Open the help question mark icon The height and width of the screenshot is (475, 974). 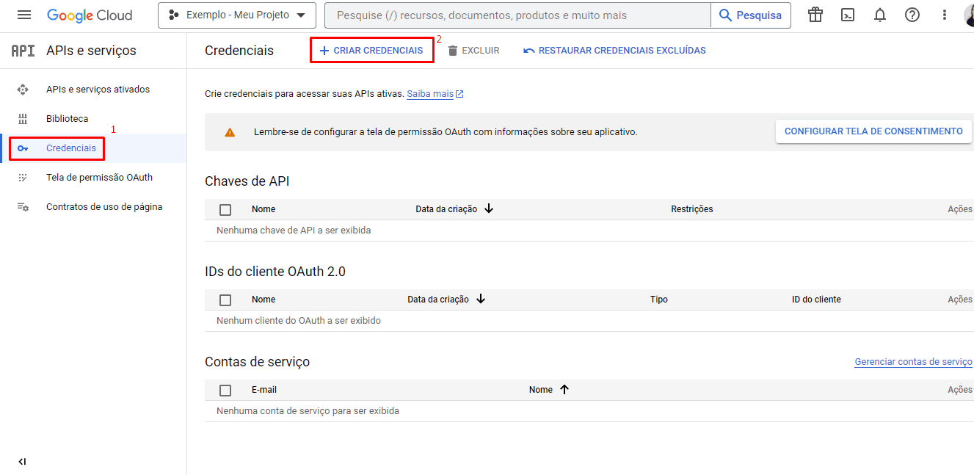coord(912,15)
